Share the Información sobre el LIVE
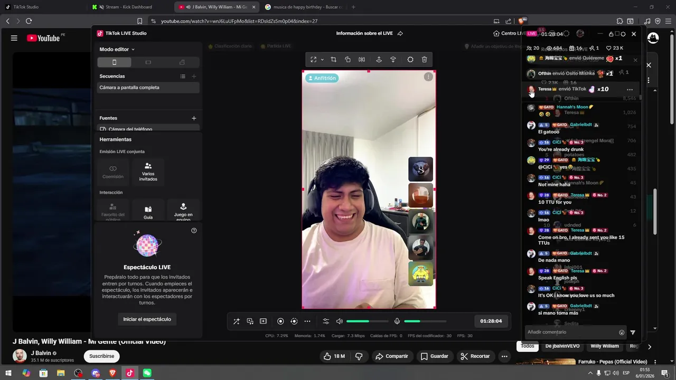 coord(400,33)
